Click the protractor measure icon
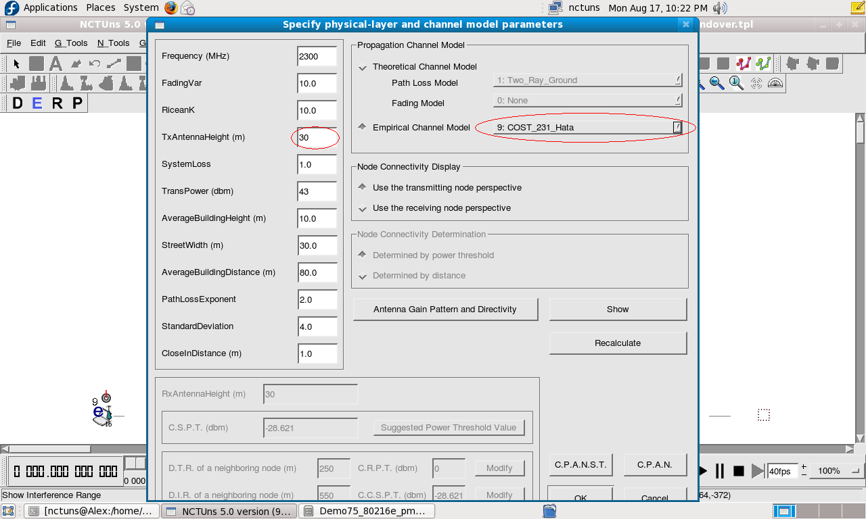The height and width of the screenshot is (519, 866). click(x=775, y=83)
